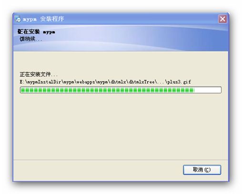
Task: Click the E:\mypmInstalDir start of the file path
Action: 40,82
